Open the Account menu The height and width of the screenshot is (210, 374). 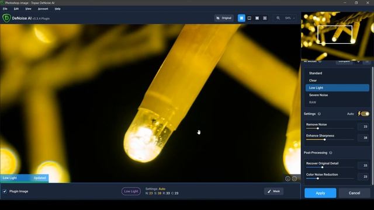(43, 9)
